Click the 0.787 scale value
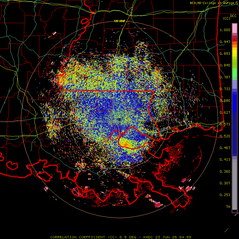The image size is (239, 239). click(225, 77)
